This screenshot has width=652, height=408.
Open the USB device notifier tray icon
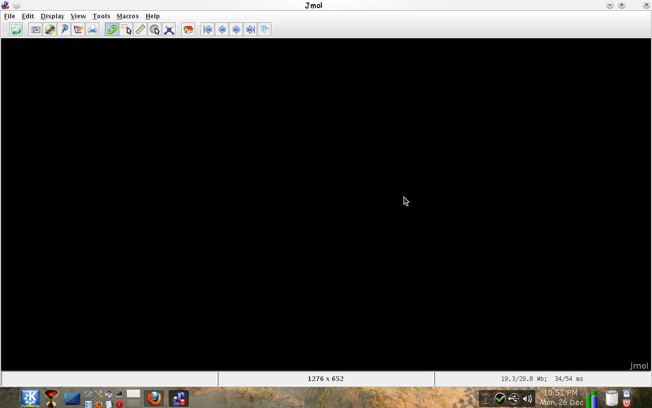513,399
